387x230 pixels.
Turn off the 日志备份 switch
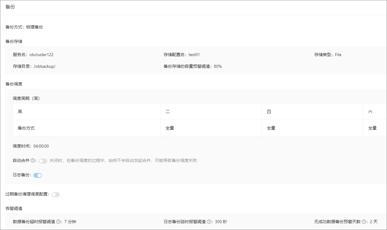[x=38, y=175]
